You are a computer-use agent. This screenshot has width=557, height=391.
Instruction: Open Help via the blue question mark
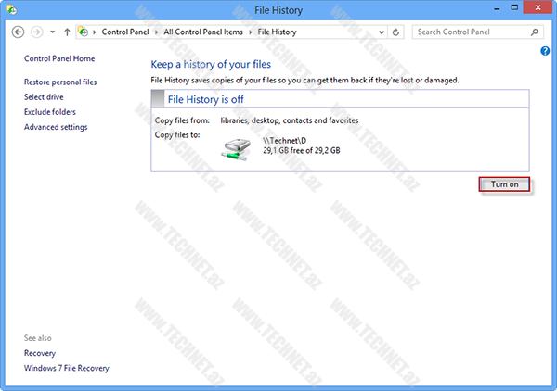coord(545,51)
